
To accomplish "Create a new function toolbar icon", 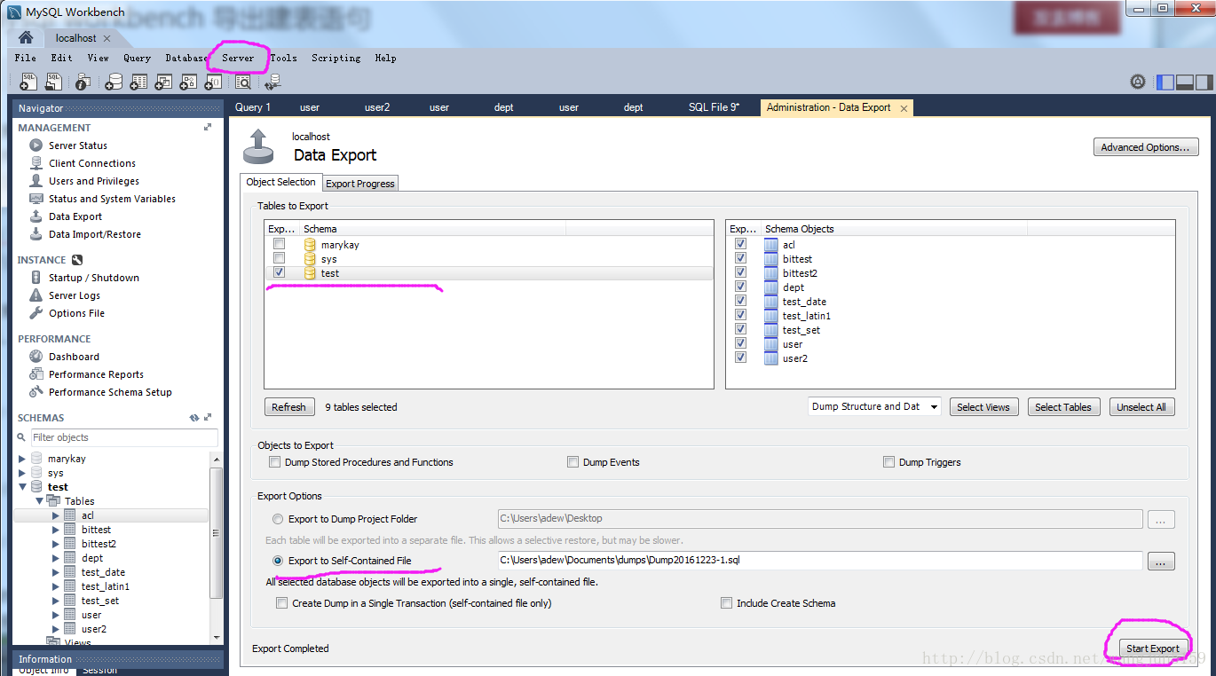I will click(x=213, y=83).
